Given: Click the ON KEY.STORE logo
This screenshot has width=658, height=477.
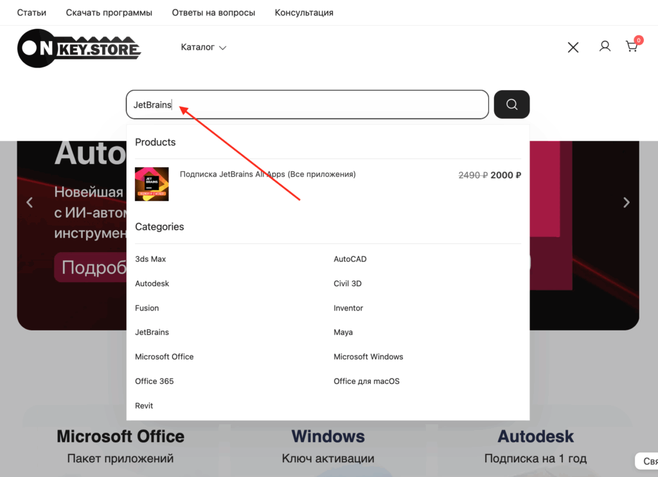Looking at the screenshot, I should (x=78, y=48).
